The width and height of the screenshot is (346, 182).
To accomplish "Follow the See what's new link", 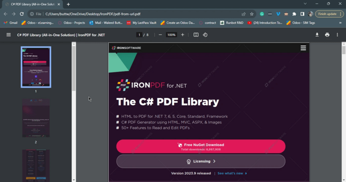I will coord(232,173).
